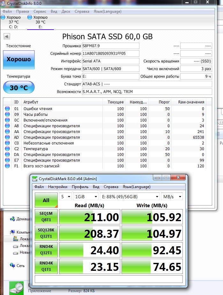Click the Компьютер icon in Explorer sidebar
The image size is (223, 295).
point(12,232)
